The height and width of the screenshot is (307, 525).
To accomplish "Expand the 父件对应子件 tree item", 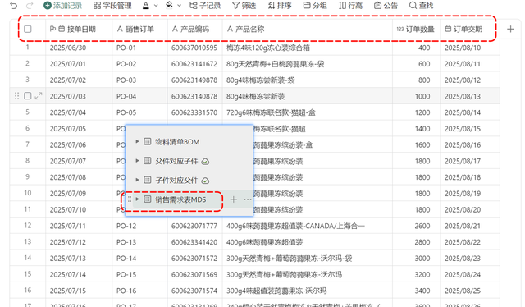I will (x=137, y=161).
